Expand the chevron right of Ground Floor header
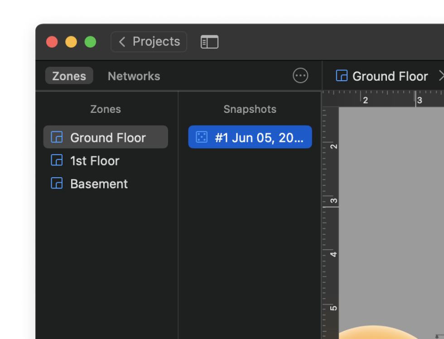This screenshot has width=444, height=339. (x=440, y=76)
